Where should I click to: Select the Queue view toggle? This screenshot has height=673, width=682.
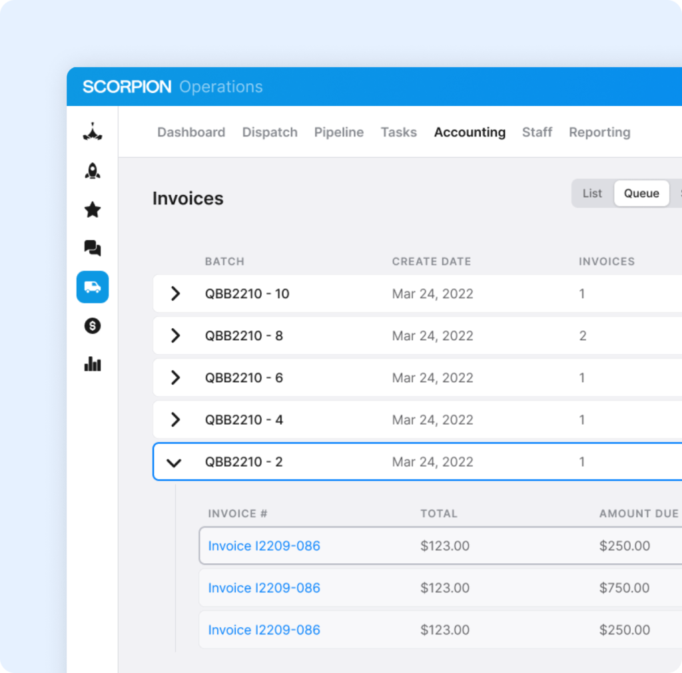[x=641, y=194]
